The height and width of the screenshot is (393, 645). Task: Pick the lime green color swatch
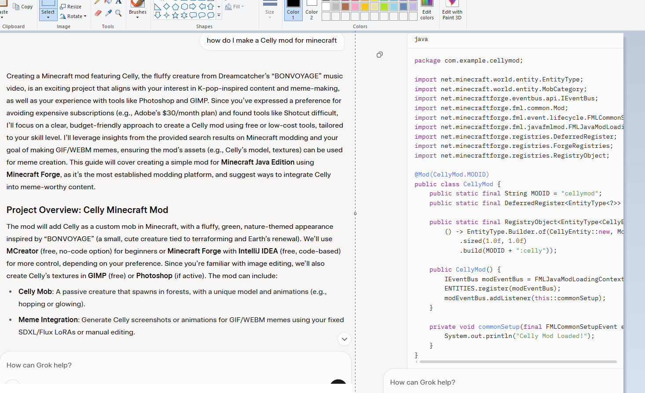(x=384, y=7)
